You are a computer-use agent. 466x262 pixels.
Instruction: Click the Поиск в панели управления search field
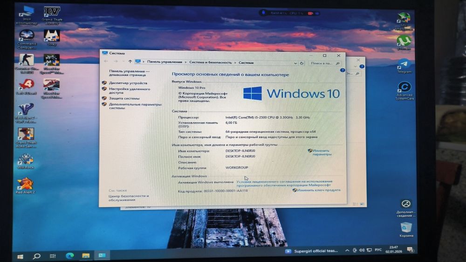tap(324, 63)
